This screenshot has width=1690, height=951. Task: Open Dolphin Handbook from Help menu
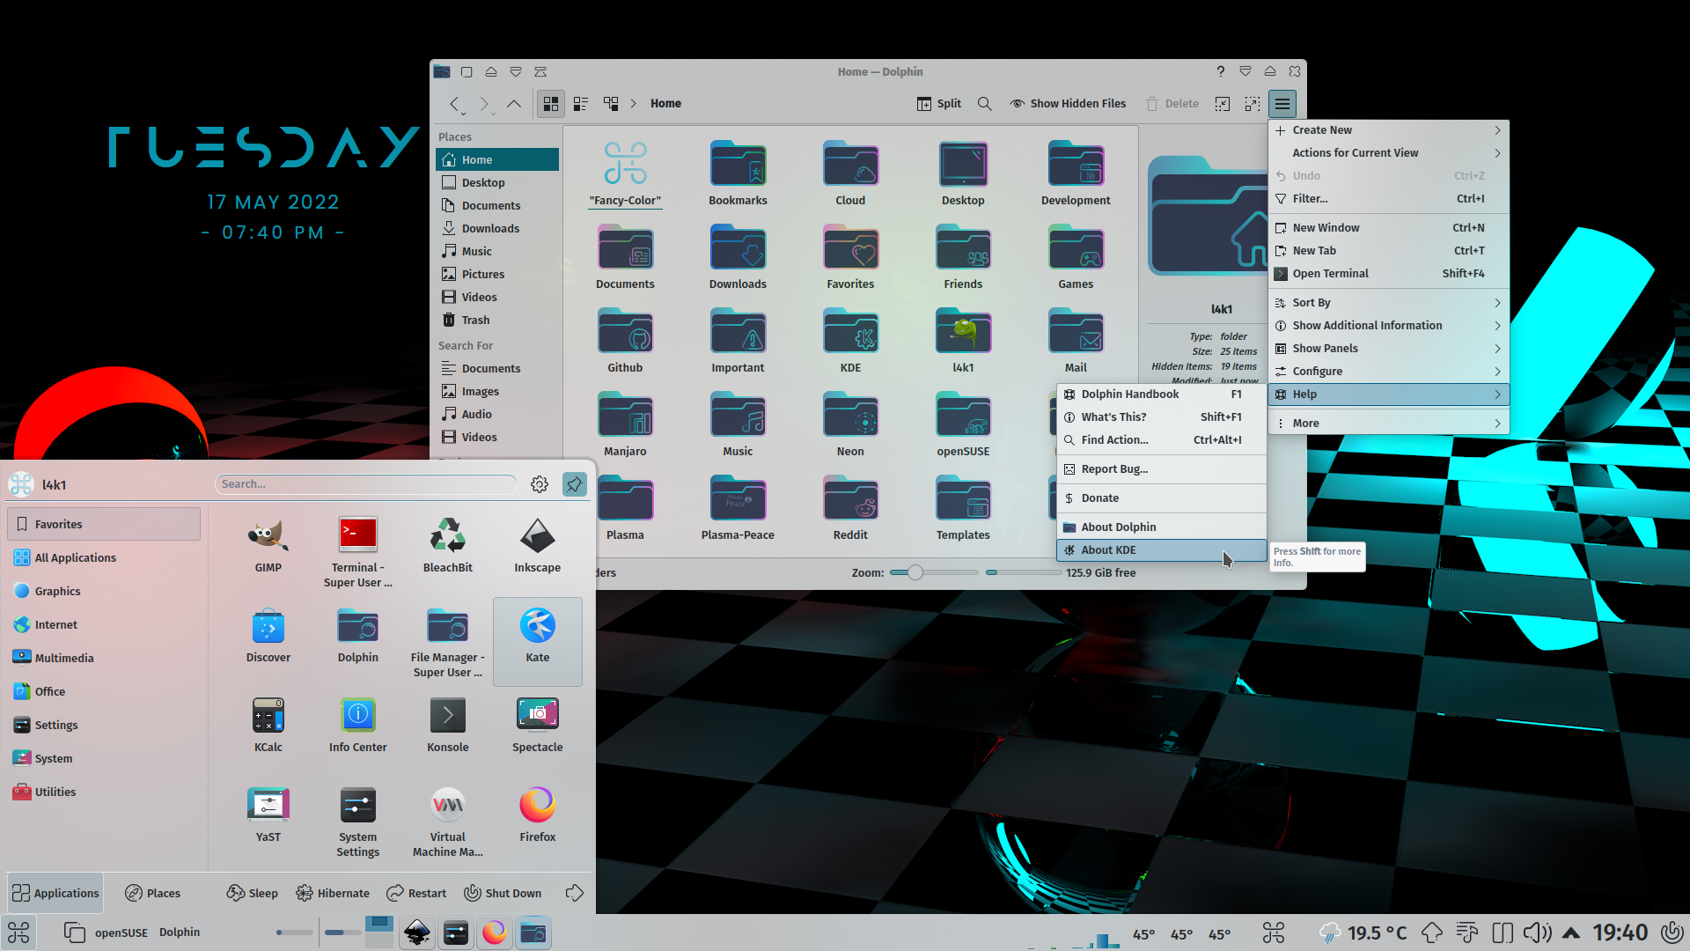coord(1162,394)
